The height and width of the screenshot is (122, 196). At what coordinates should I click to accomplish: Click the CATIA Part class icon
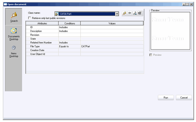tap(57, 14)
